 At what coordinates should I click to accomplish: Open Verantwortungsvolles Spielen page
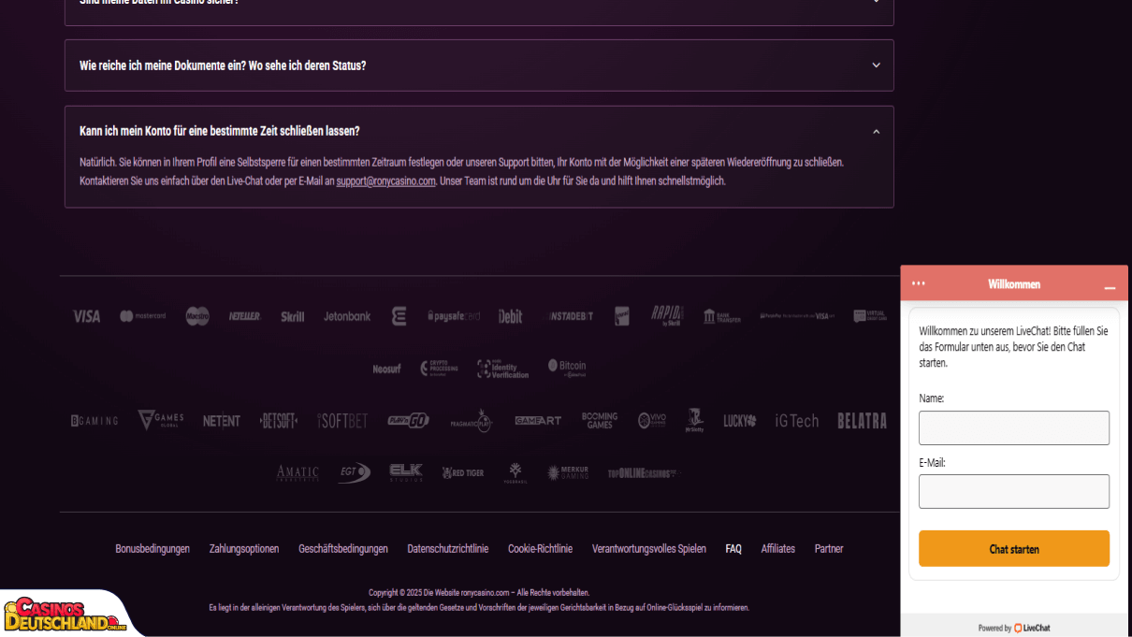pyautogui.click(x=649, y=549)
